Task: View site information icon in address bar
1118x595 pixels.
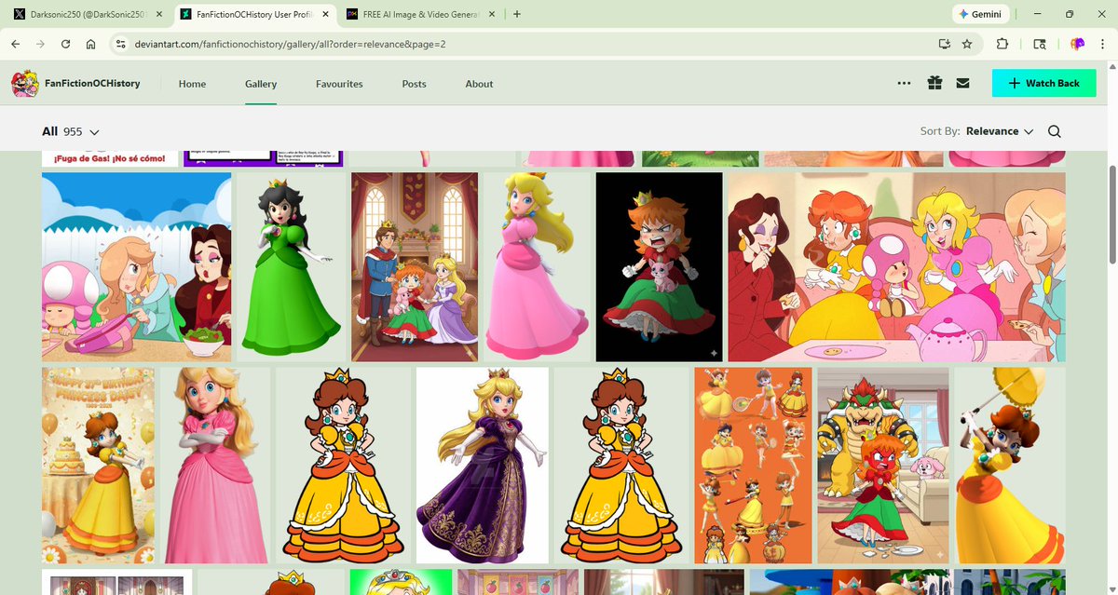Action: (x=119, y=44)
